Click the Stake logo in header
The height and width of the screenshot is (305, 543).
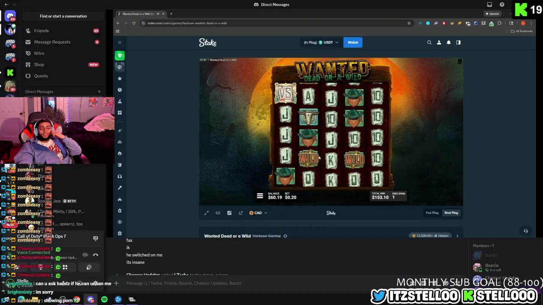208,42
